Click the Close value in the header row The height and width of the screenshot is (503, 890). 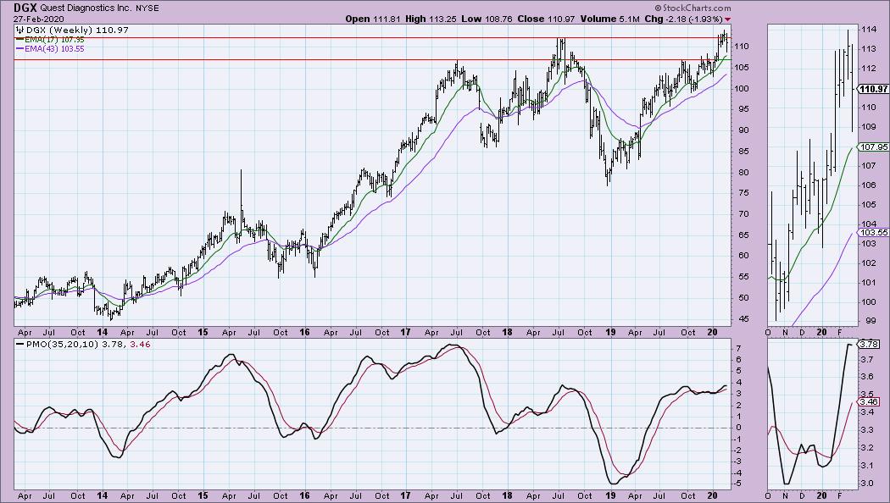coord(561,19)
